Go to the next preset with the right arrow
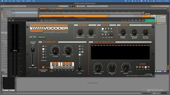Viewport: 170px width, 95px height. point(13,20)
